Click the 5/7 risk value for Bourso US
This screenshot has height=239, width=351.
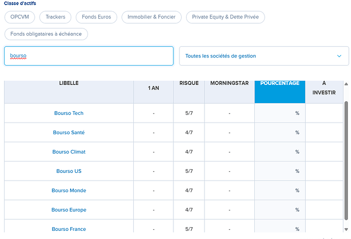tap(189, 171)
